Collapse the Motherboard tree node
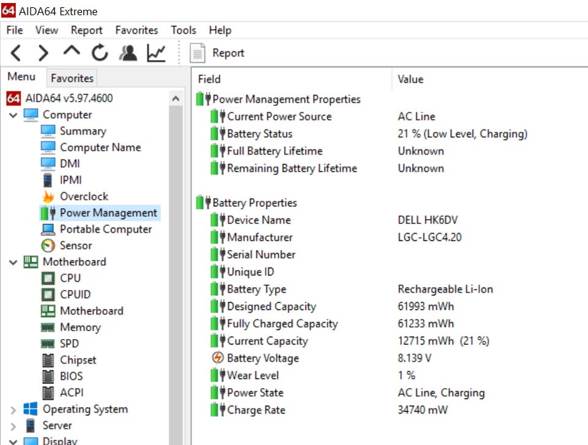 click(x=13, y=262)
